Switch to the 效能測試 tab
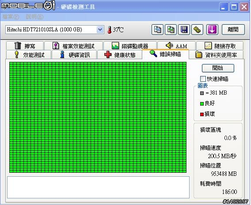The height and width of the screenshot is (205, 251). point(29,55)
